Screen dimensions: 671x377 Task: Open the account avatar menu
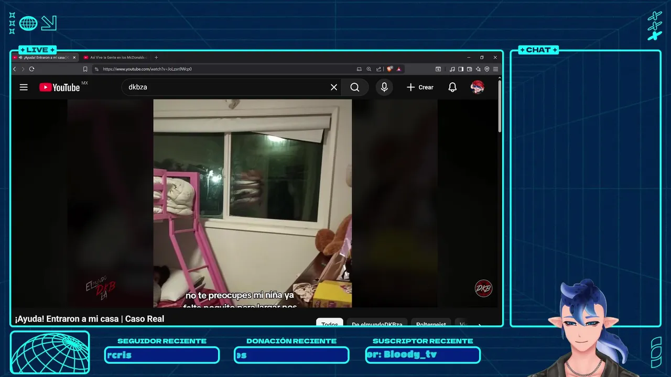[x=477, y=87]
